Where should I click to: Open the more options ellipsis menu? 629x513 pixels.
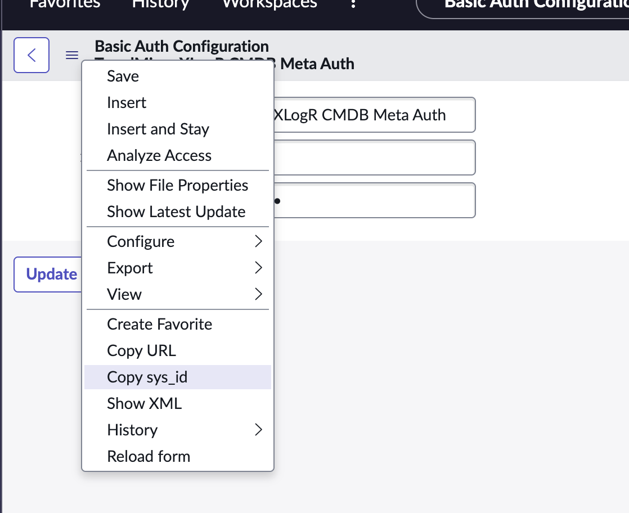click(x=353, y=4)
